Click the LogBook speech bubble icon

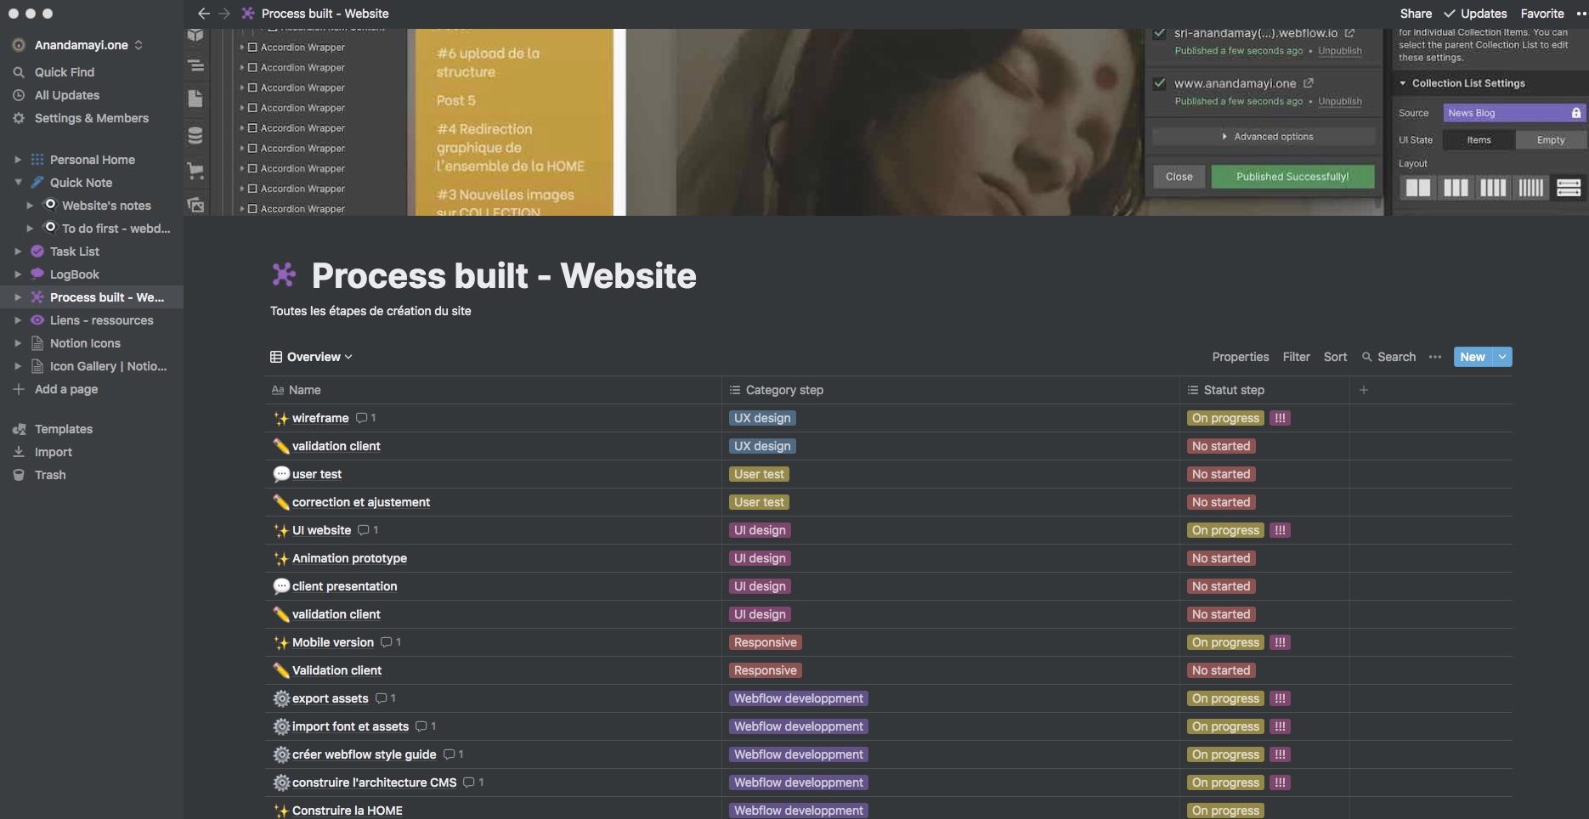coord(37,274)
